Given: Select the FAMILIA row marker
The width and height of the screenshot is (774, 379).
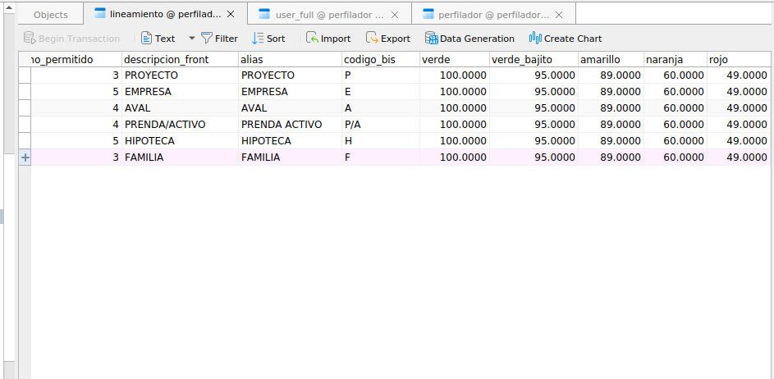Looking at the screenshot, I should click(24, 158).
